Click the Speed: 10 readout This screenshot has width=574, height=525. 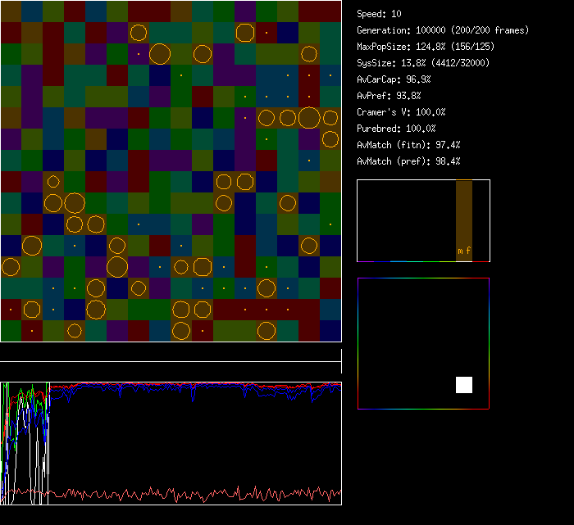(x=380, y=14)
